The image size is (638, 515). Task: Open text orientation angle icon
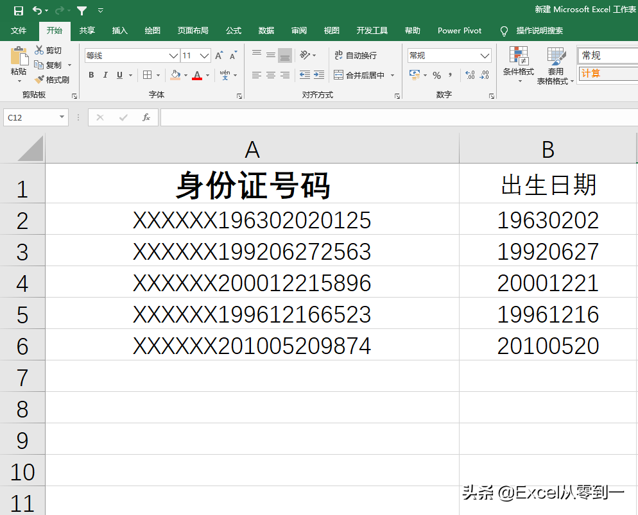tap(305, 55)
